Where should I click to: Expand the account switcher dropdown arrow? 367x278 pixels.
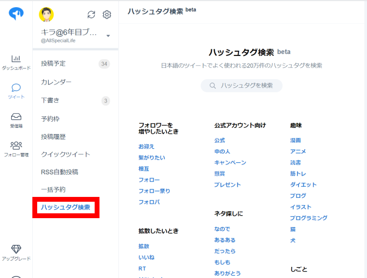tap(108, 36)
